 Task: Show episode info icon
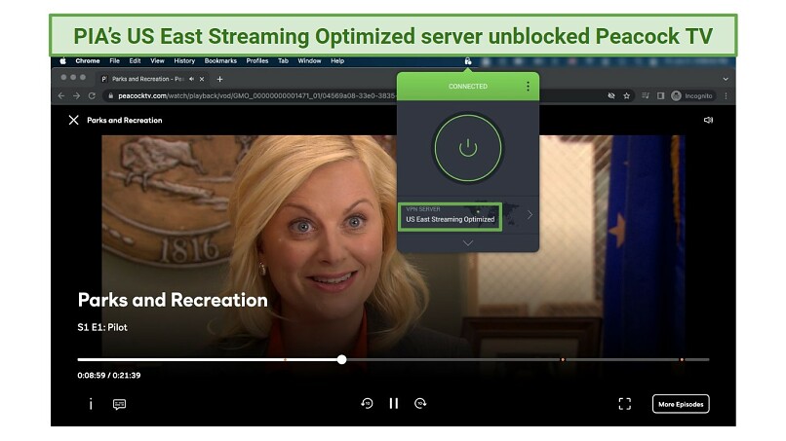click(91, 404)
